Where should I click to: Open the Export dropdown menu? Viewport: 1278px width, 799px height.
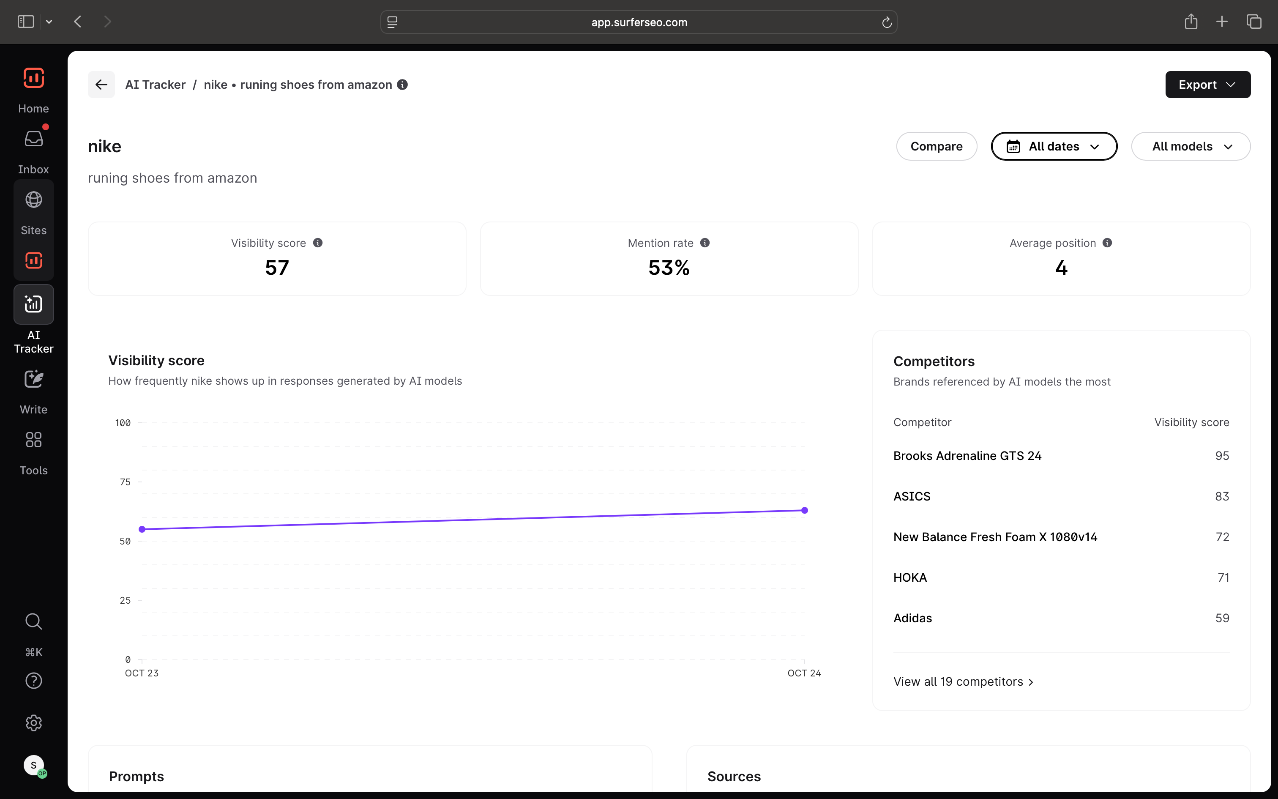(1207, 85)
